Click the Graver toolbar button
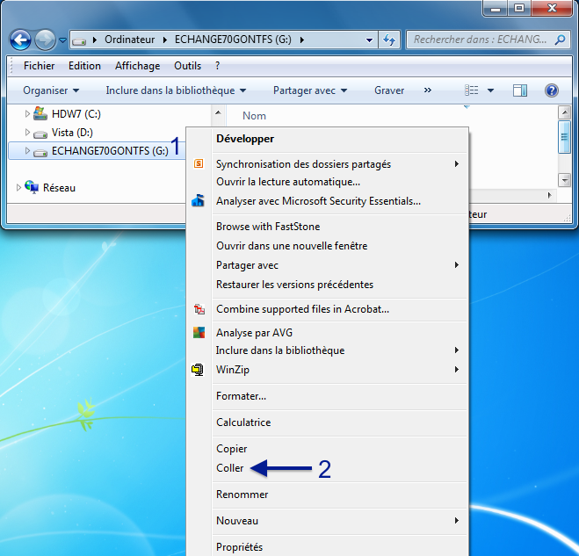This screenshot has height=556, width=579. [389, 90]
